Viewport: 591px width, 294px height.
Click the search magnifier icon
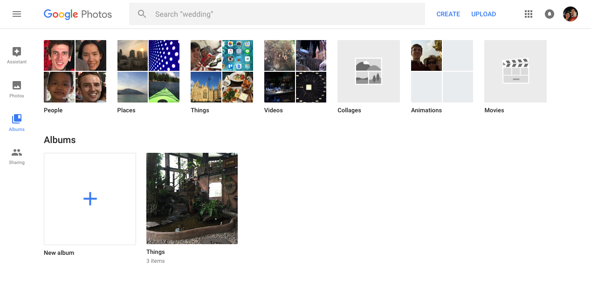tap(142, 14)
